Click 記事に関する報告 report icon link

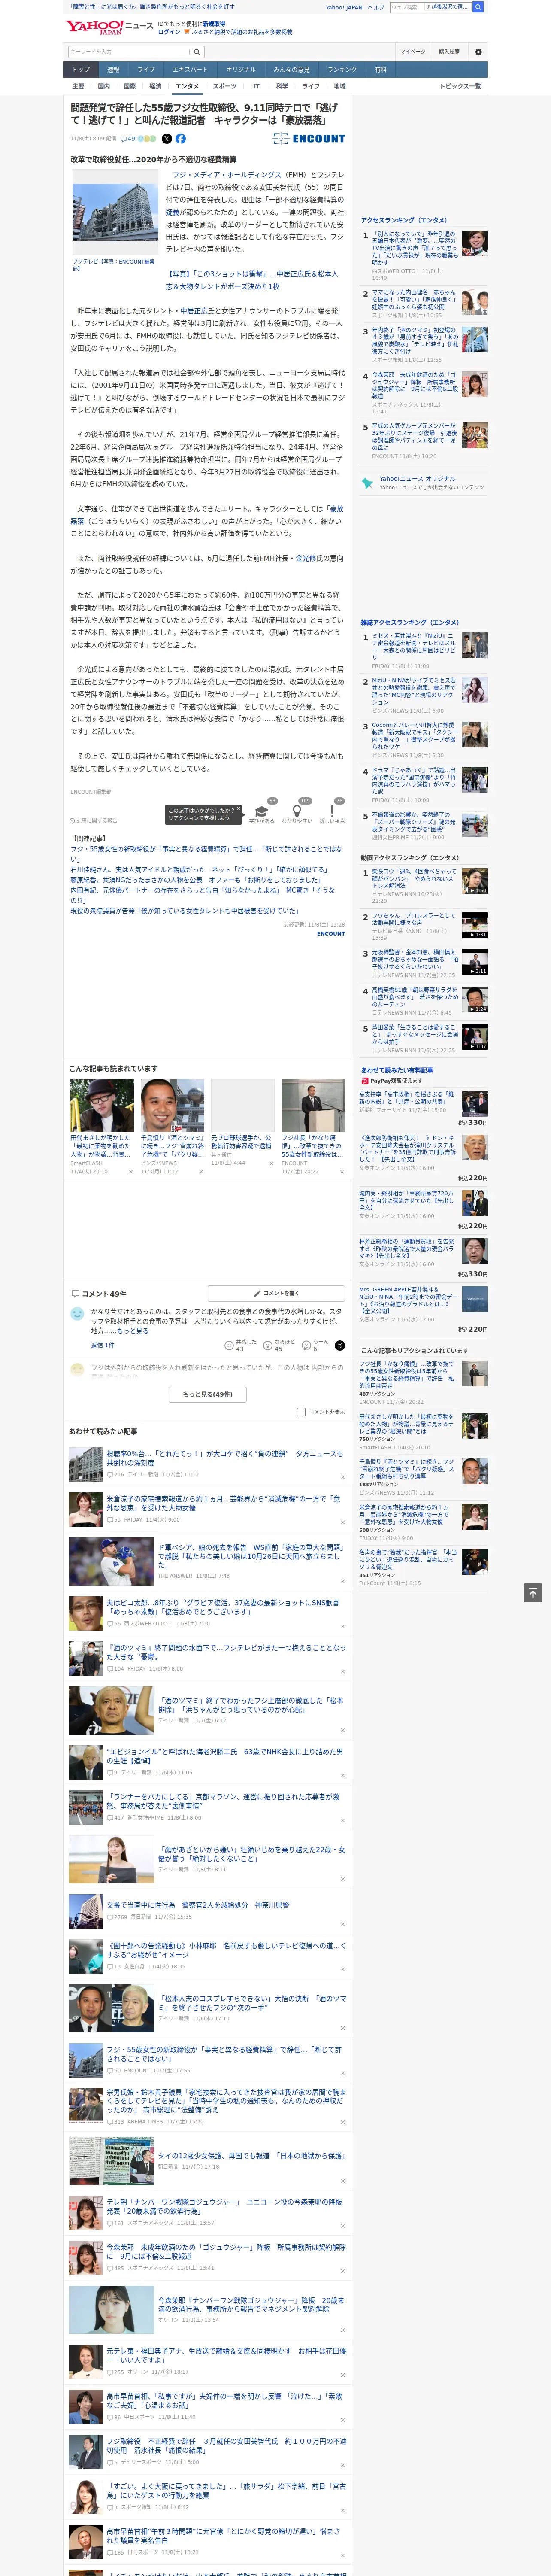[94, 820]
